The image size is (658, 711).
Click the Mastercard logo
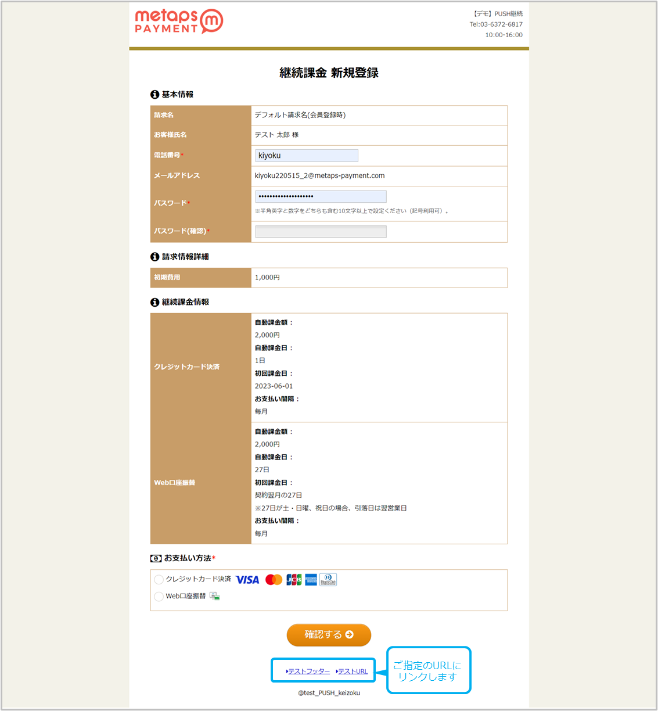tap(274, 580)
